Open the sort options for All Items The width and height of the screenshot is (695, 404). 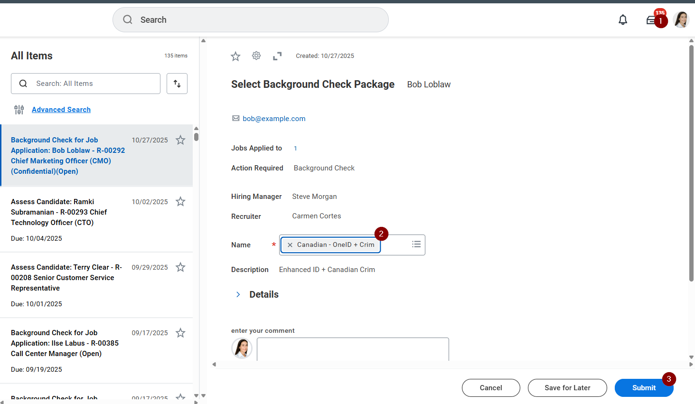click(177, 84)
